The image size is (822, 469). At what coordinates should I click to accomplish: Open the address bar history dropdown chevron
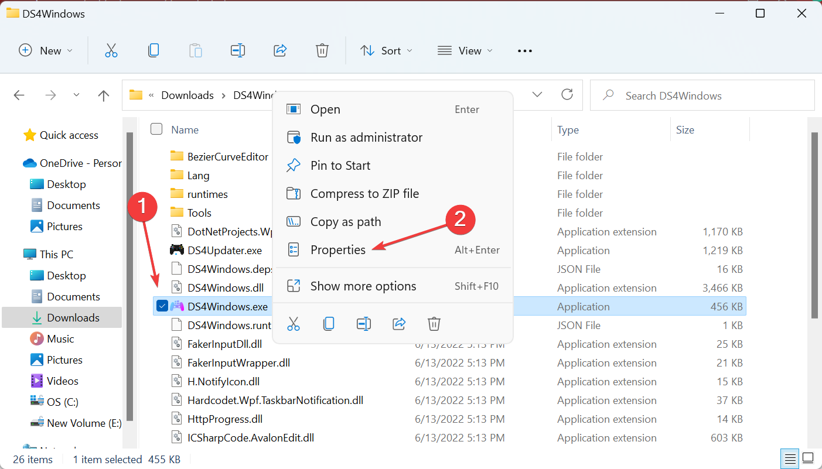click(x=537, y=95)
